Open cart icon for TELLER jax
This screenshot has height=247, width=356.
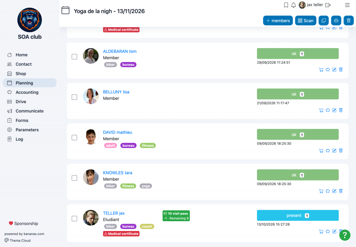(x=321, y=232)
